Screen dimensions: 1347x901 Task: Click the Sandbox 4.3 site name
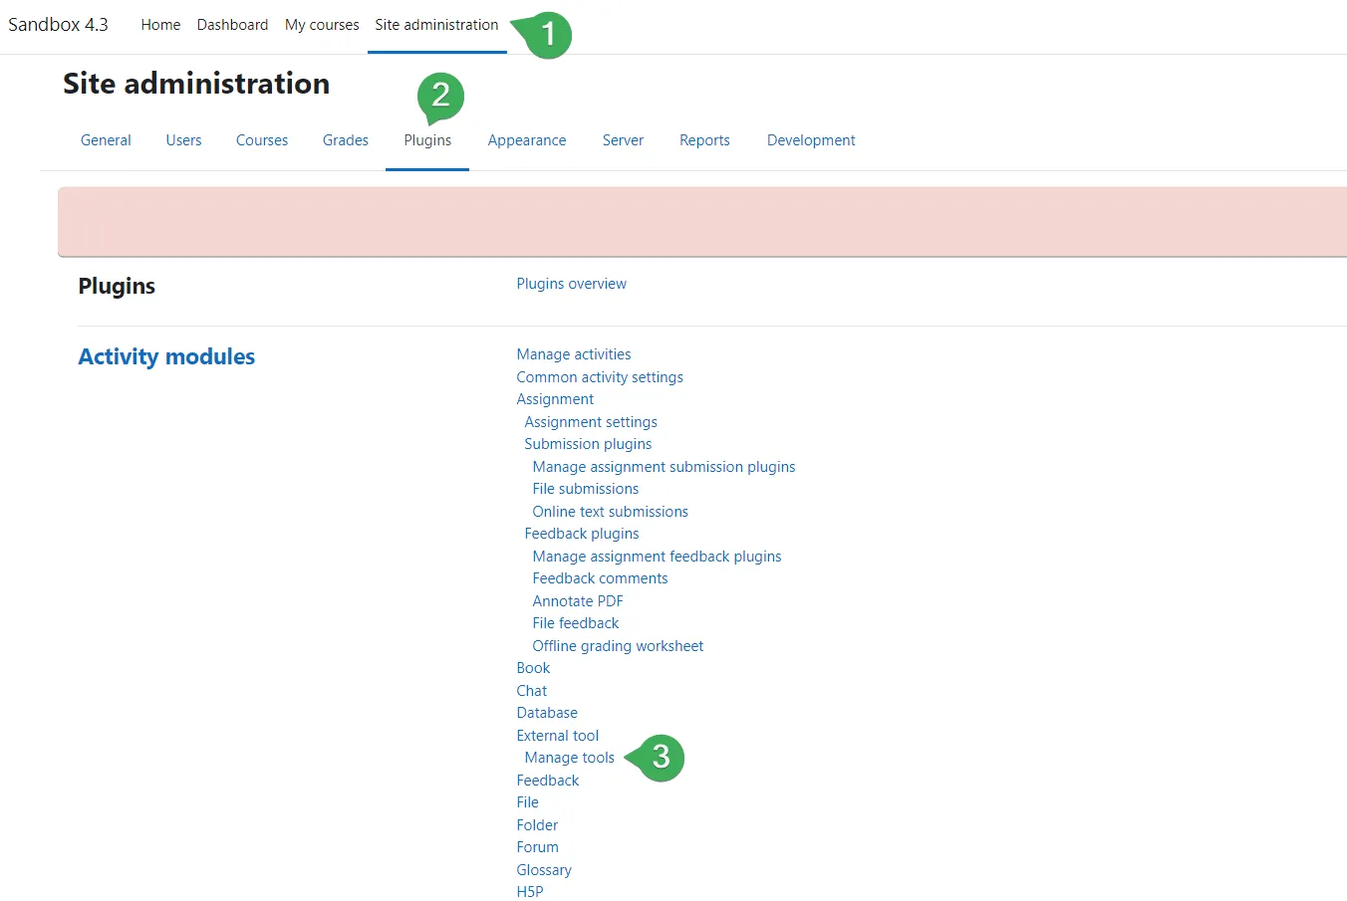click(x=58, y=25)
